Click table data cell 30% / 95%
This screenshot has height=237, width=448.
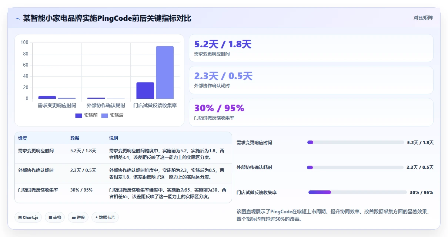(81, 190)
